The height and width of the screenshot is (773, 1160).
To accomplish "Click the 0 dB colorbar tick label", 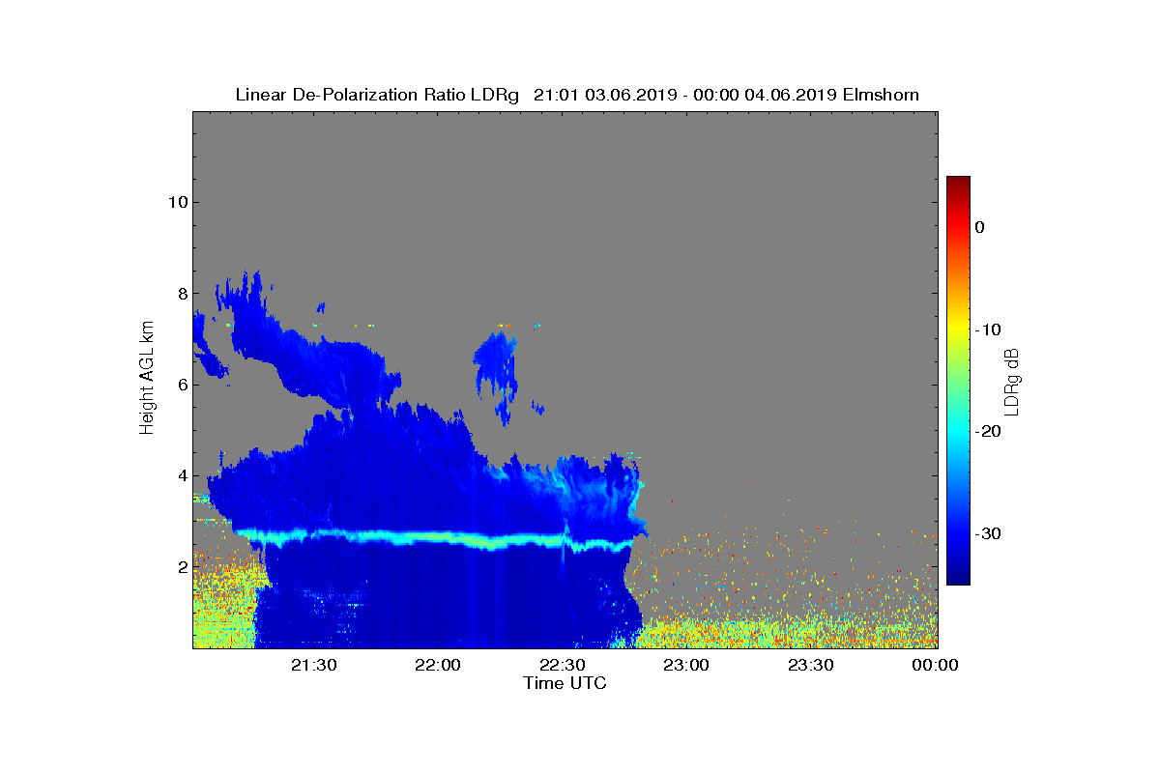I will point(979,227).
